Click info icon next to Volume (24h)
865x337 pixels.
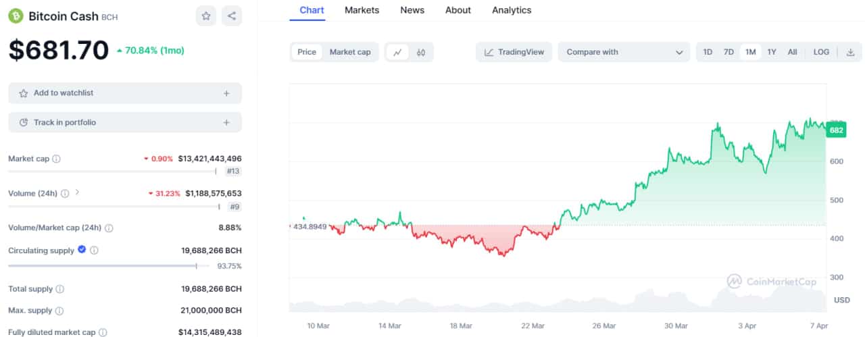tap(64, 193)
